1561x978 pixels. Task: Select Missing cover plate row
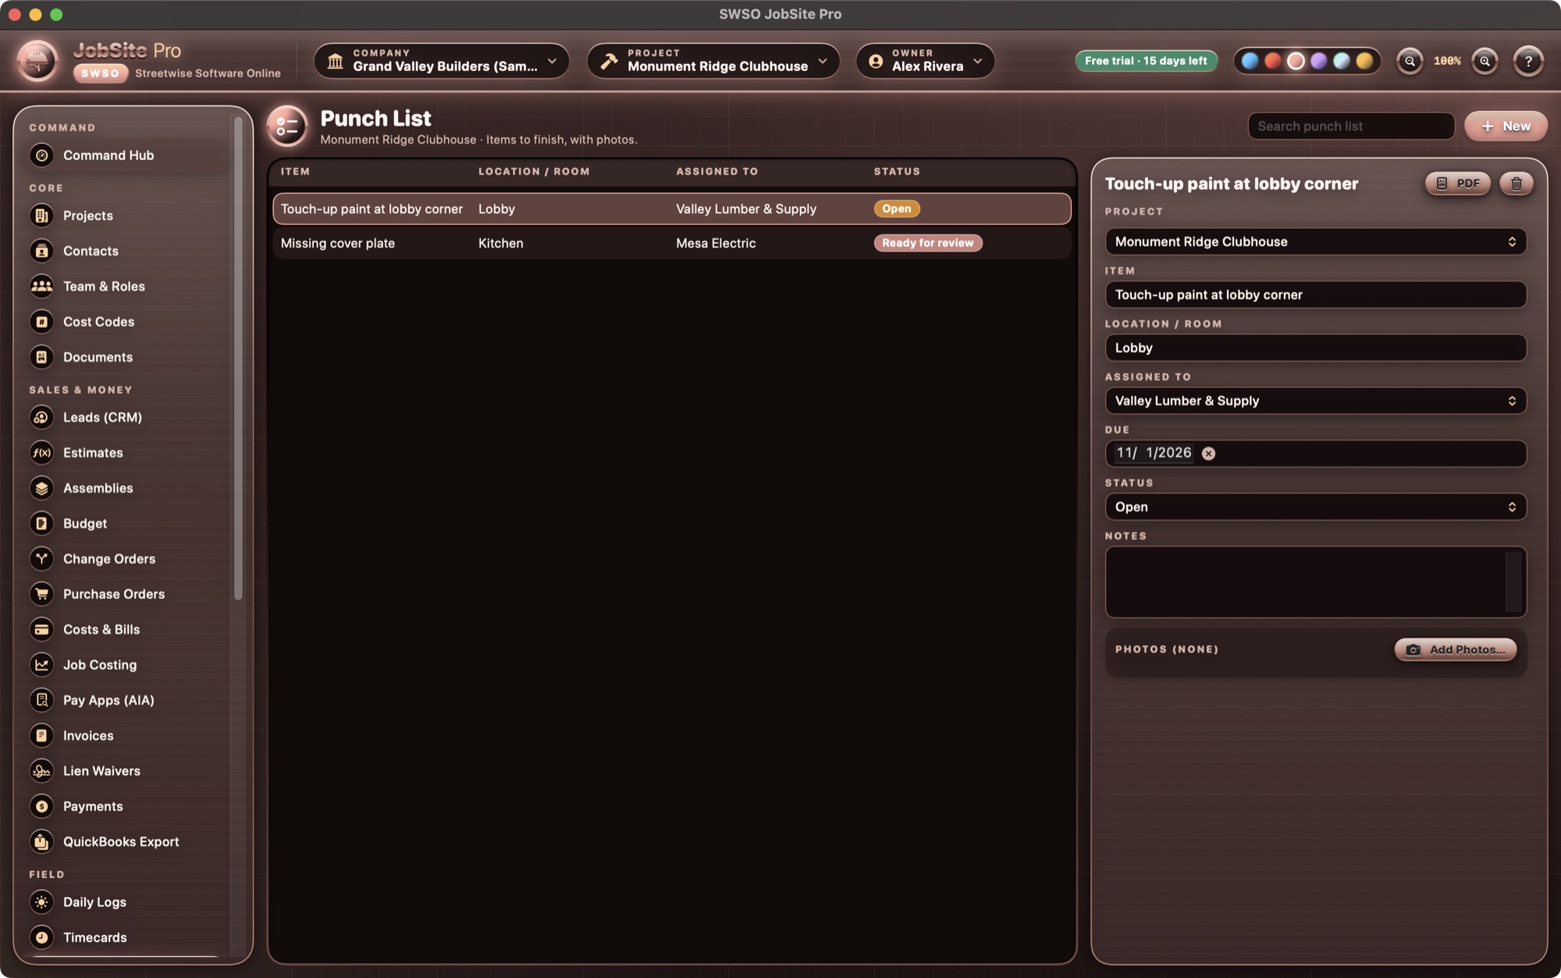coord(671,244)
